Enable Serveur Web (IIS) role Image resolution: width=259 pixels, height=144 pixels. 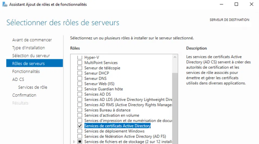80,84
